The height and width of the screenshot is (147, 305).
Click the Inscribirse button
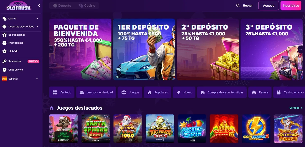click(x=291, y=6)
